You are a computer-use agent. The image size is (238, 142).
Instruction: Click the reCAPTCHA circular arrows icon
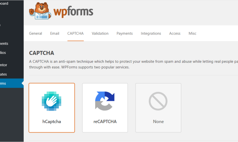(105, 101)
